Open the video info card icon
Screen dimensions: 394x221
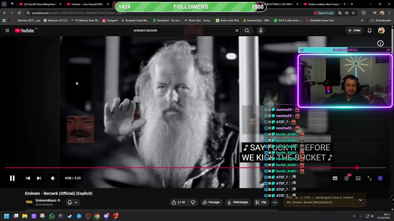coord(380,44)
